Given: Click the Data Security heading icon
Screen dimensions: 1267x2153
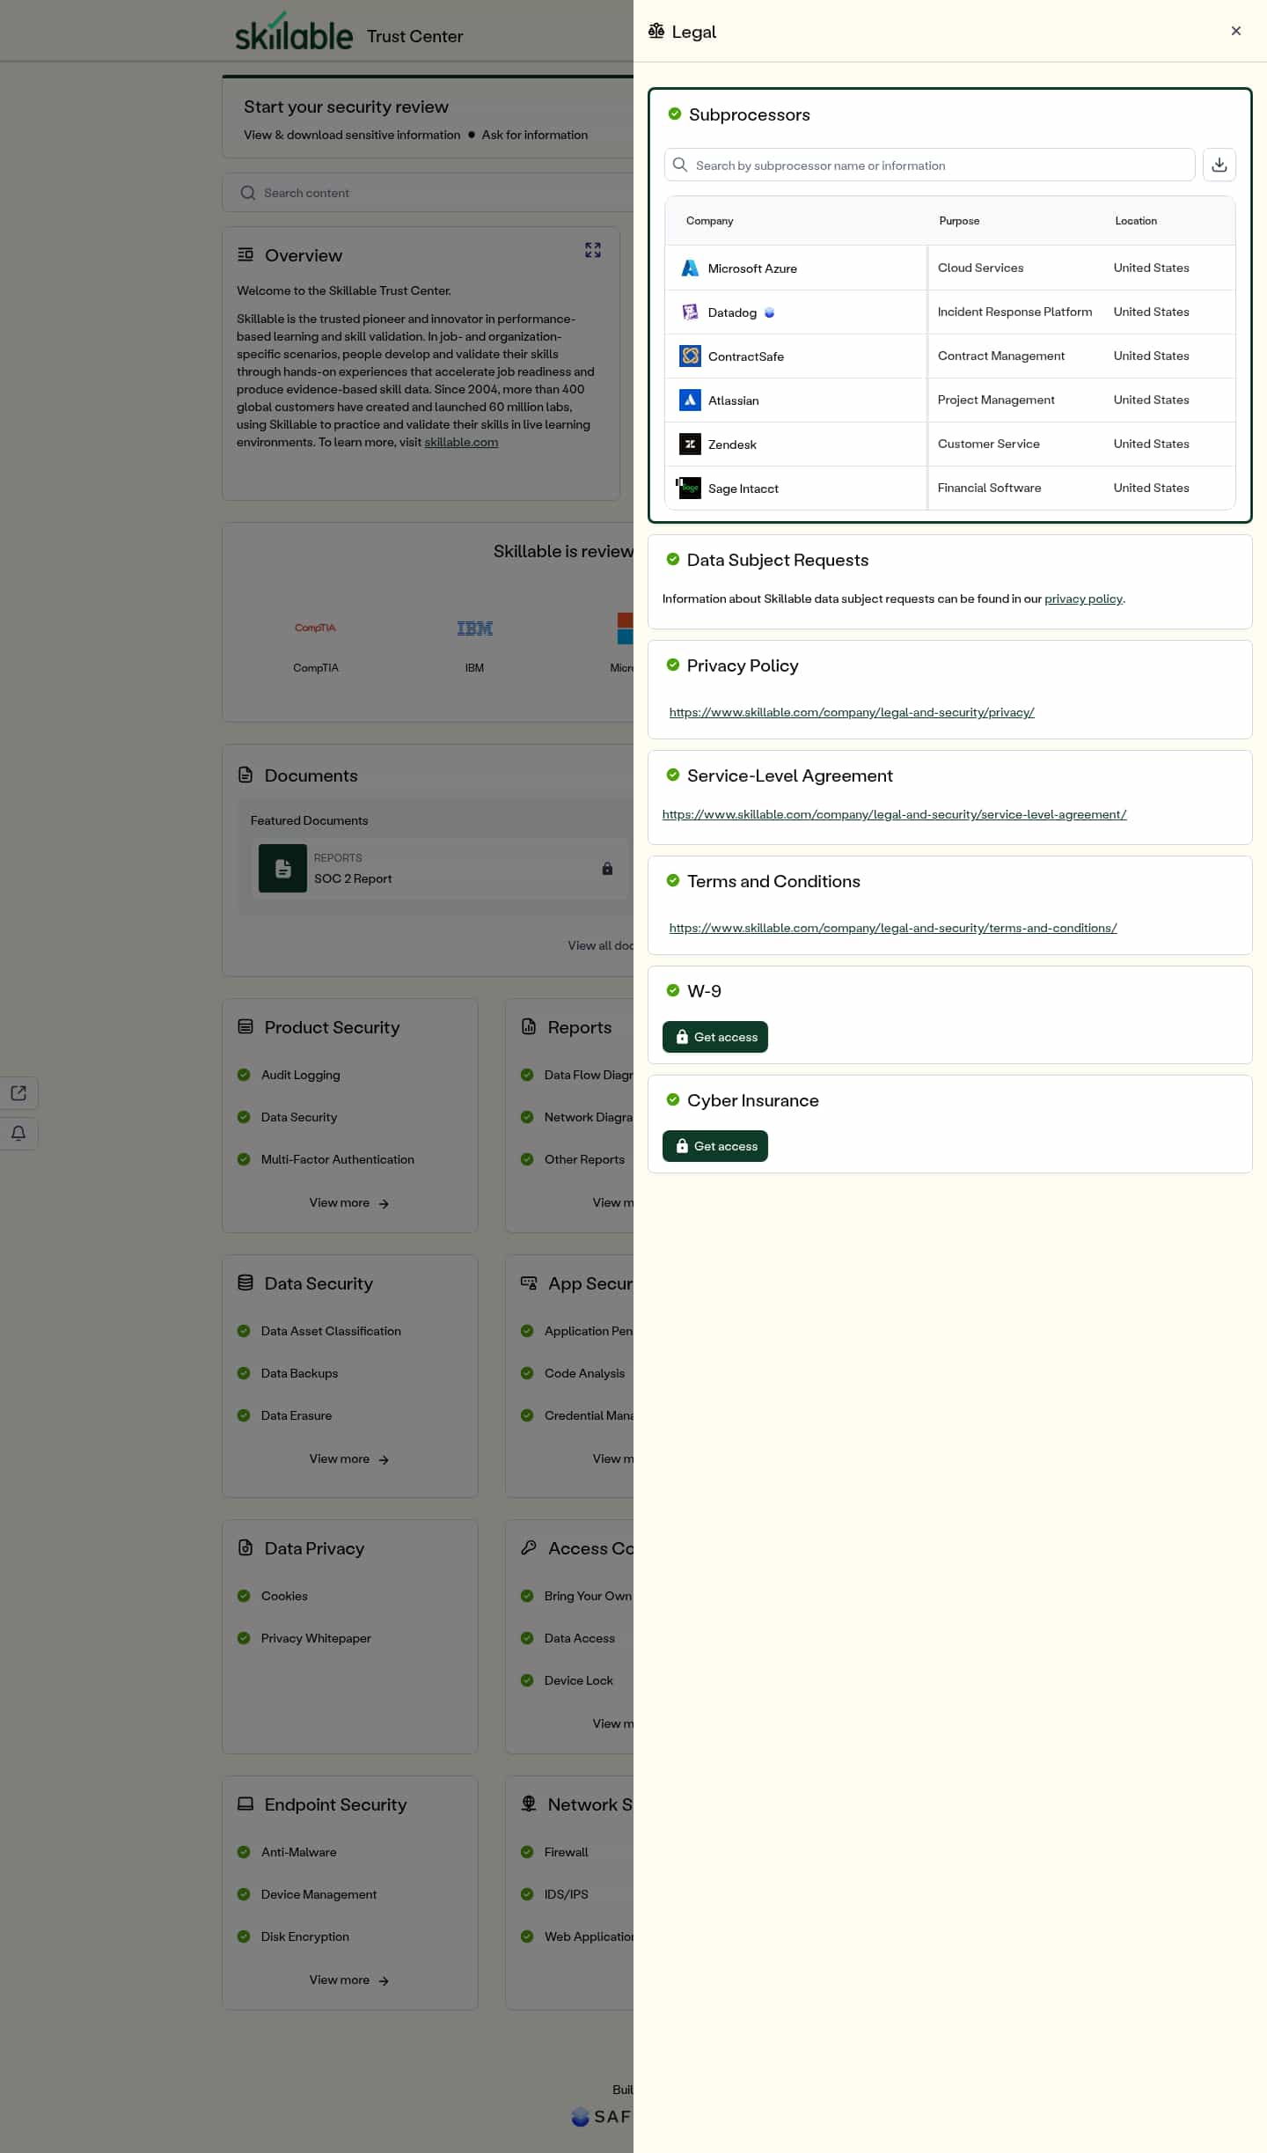Looking at the screenshot, I should pos(245,1282).
